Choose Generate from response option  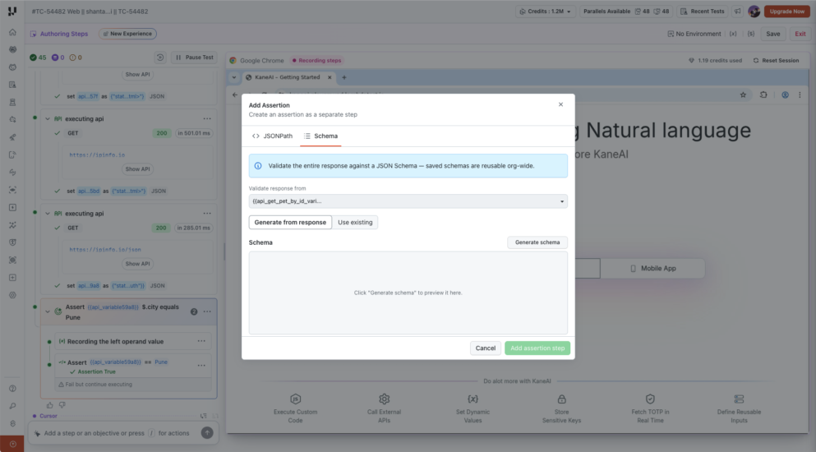click(290, 223)
